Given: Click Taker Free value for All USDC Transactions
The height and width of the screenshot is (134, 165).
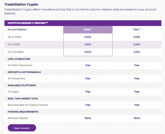Looking at the screenshot, I should pos(137,65).
